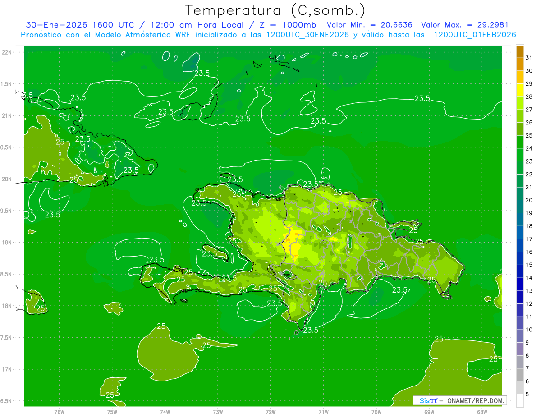Click the "74W" longitude axis label
This screenshot has height=418, width=541.
(165, 412)
